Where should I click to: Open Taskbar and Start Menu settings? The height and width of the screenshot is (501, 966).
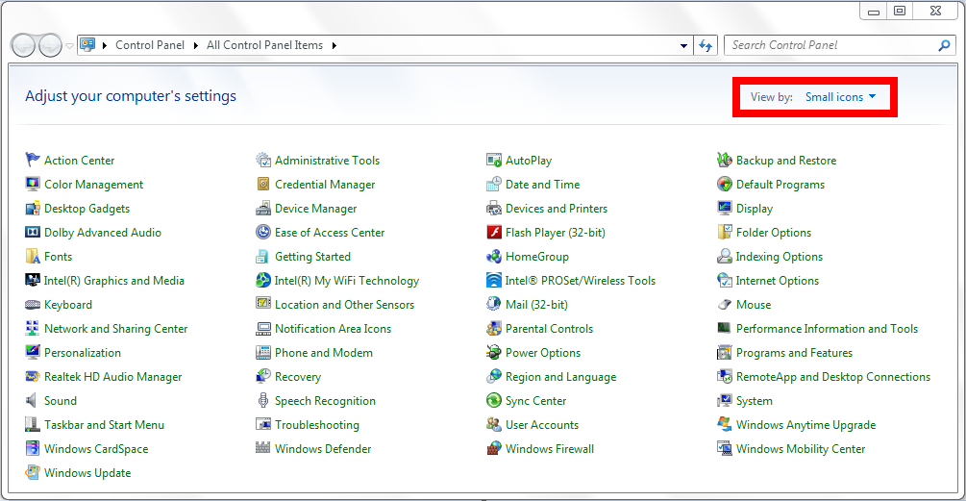tap(104, 425)
